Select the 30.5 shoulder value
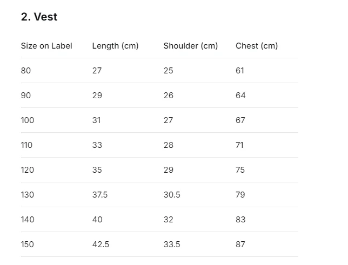This screenshot has width=348, height=265. tap(172, 195)
